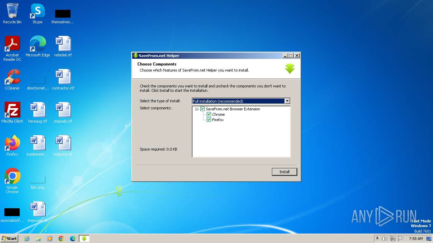Viewport: 433px width, 243px height.
Task: Click 'Space required: 0.0 KB' text
Action: (x=159, y=149)
